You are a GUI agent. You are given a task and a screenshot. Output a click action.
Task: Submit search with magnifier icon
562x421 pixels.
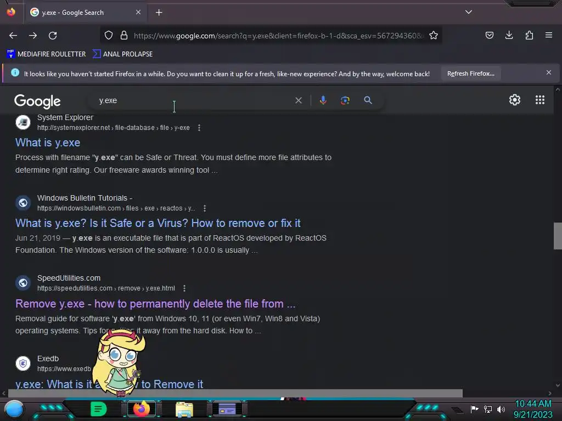click(368, 100)
